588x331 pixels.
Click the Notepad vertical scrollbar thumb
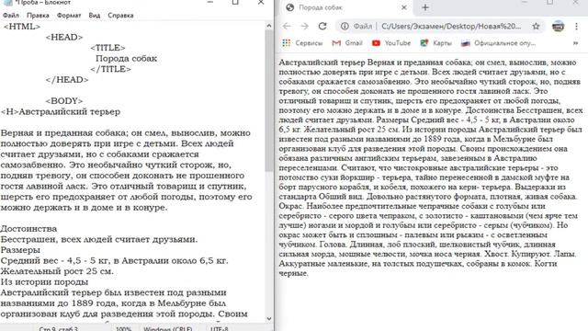269,100
